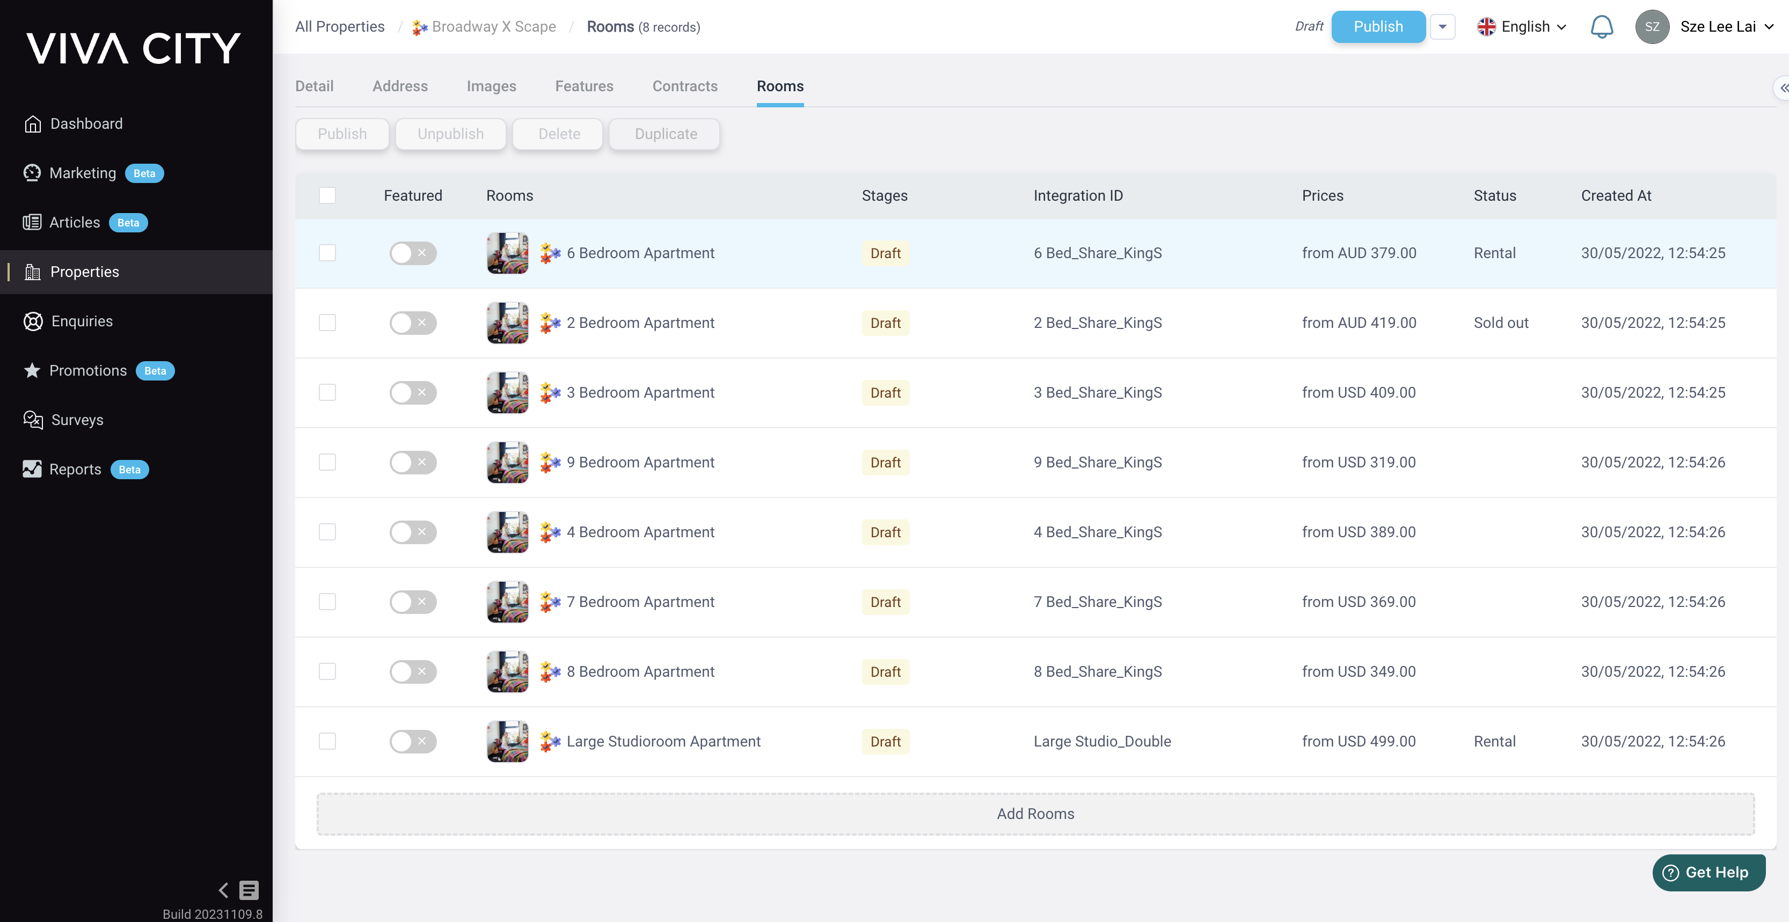Screen dimensions: 1789x922
Task: Toggle Featured for 6 Bedroom Apartment
Action: 413,253
